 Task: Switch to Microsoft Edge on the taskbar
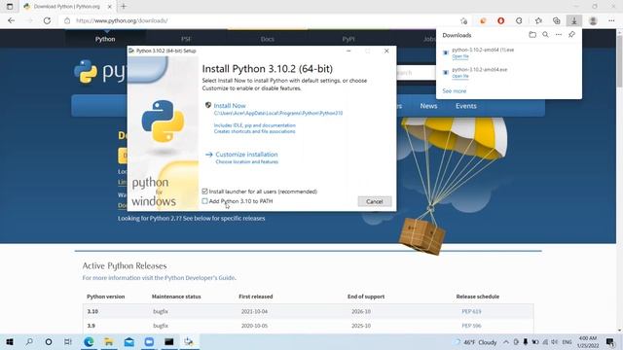(89, 341)
